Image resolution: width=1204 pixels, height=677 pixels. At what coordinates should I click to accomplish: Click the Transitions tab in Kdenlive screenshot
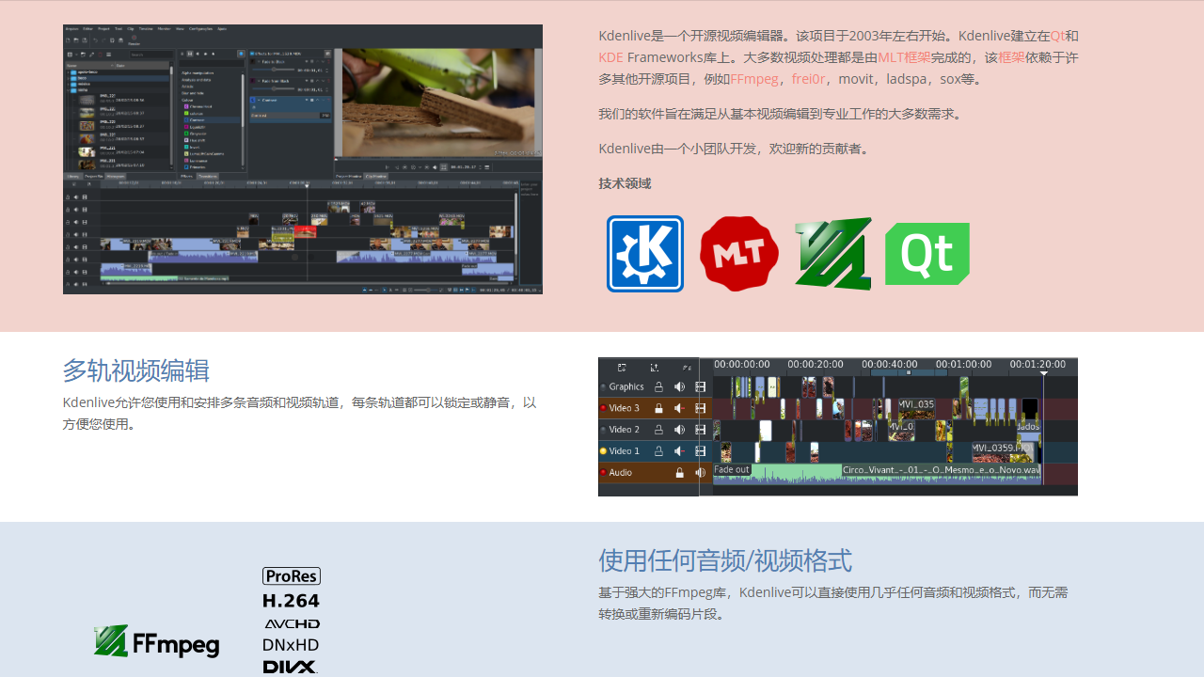click(208, 176)
